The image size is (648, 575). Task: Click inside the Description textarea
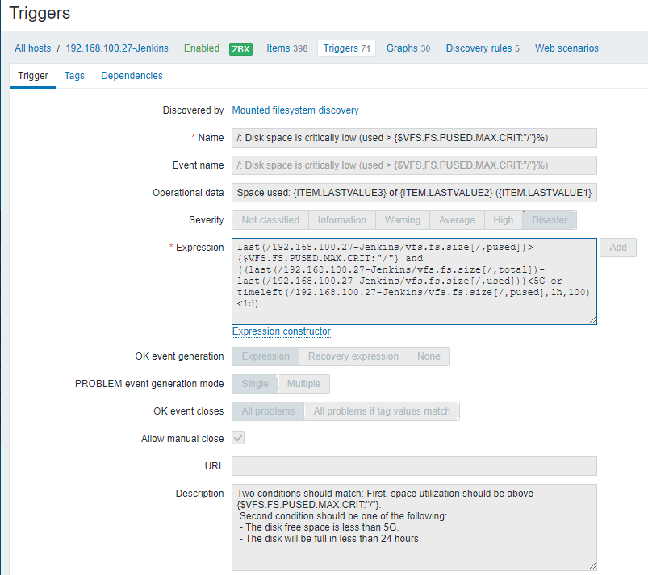tap(414, 527)
